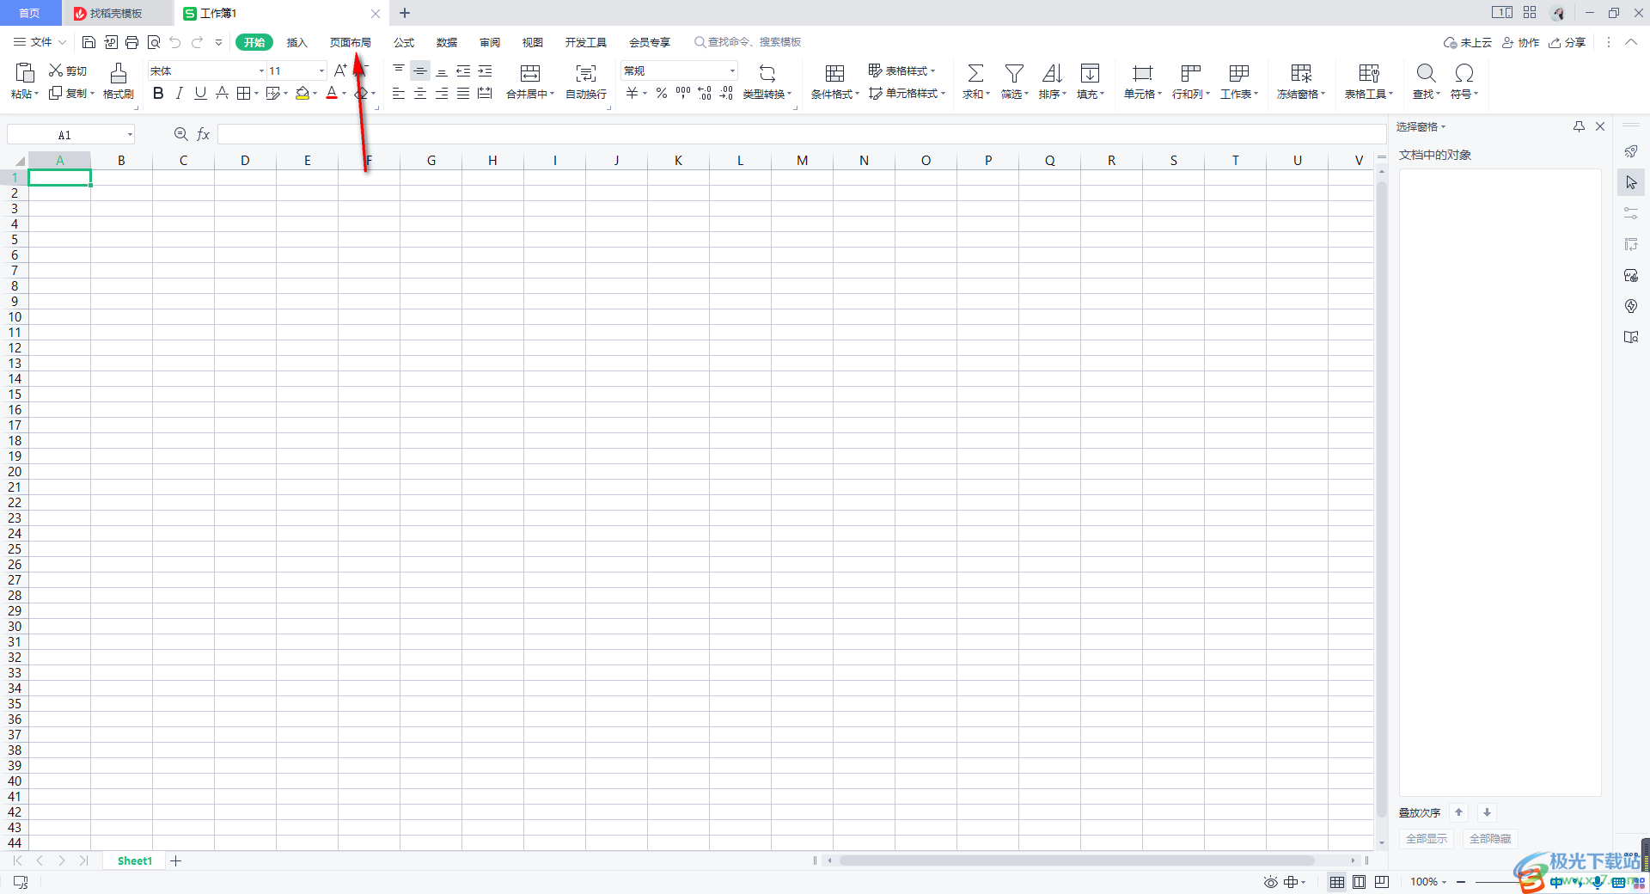
Task: Toggle Italic formatting
Action: pyautogui.click(x=179, y=93)
